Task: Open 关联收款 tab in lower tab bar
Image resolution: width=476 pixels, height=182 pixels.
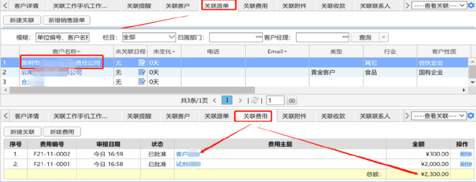Action: (333, 116)
